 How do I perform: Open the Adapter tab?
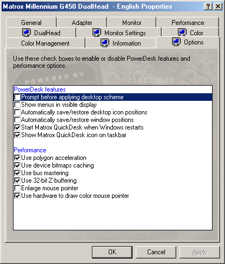point(82,23)
